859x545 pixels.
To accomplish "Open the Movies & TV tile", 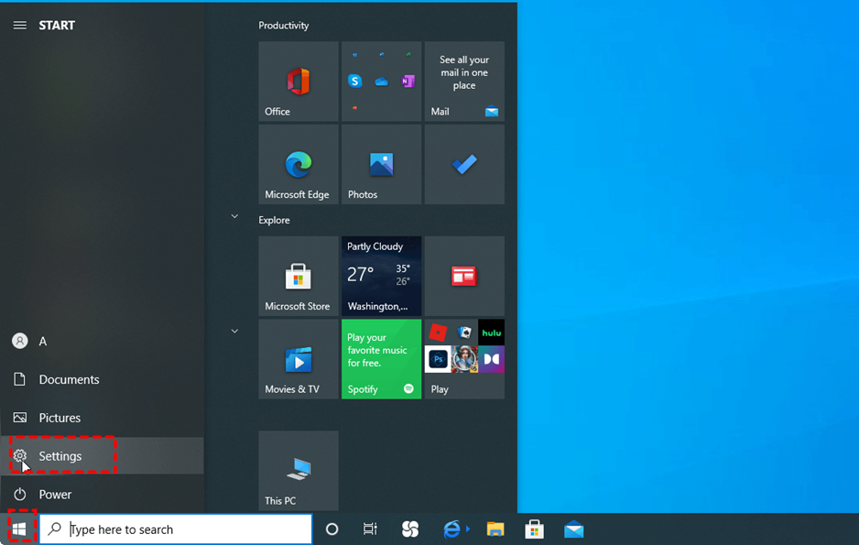I will tap(299, 359).
